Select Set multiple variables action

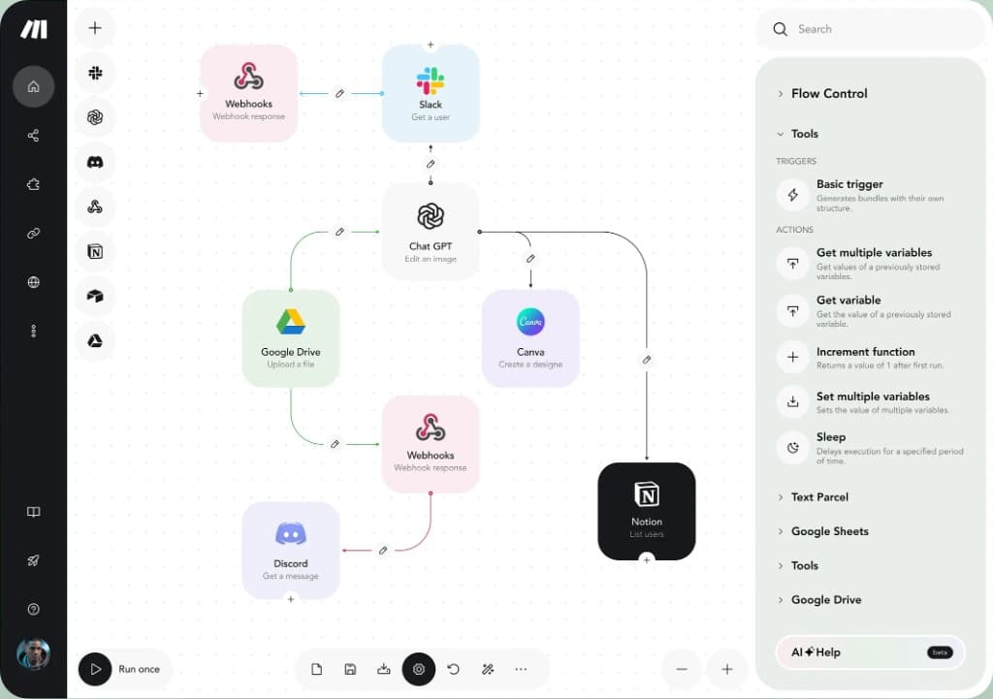[872, 402]
